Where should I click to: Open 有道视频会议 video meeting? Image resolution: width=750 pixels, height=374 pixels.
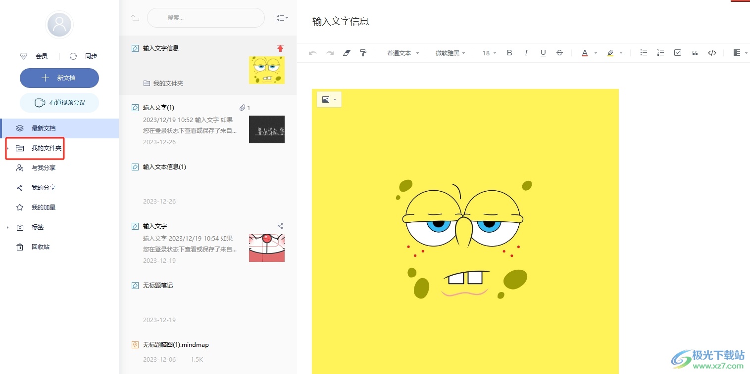coord(59,103)
